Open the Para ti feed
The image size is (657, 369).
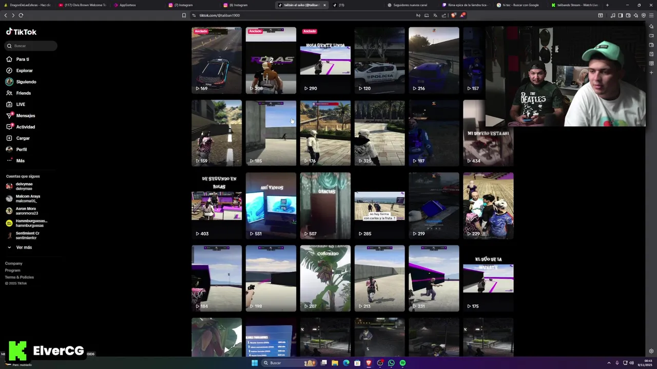[x=17, y=59]
